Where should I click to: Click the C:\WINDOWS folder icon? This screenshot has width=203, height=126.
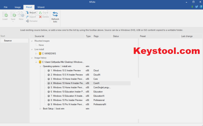(x=40, y=54)
